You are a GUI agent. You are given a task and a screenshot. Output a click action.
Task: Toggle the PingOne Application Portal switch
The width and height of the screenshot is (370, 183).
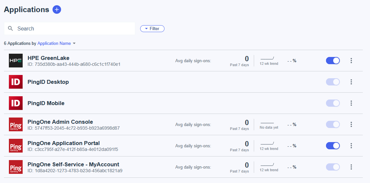(333, 146)
